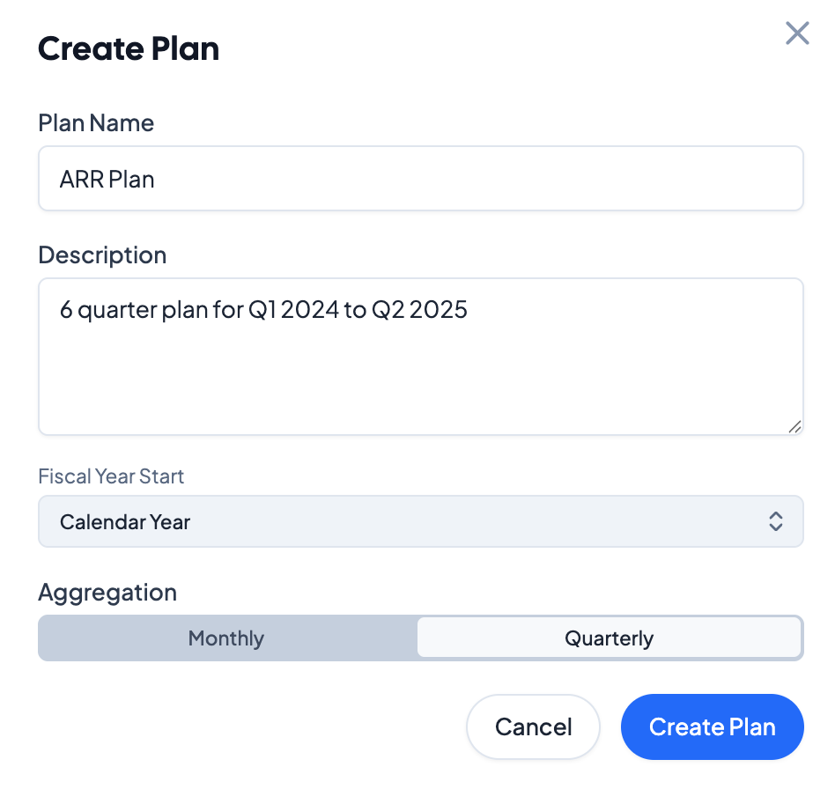835x789 pixels.
Task: Click the "Aggregation" section label
Action: click(107, 593)
